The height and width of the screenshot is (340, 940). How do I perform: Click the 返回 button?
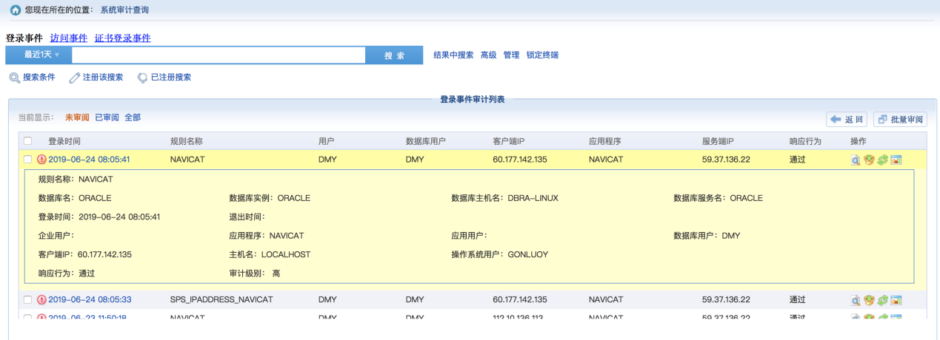pyautogui.click(x=847, y=119)
